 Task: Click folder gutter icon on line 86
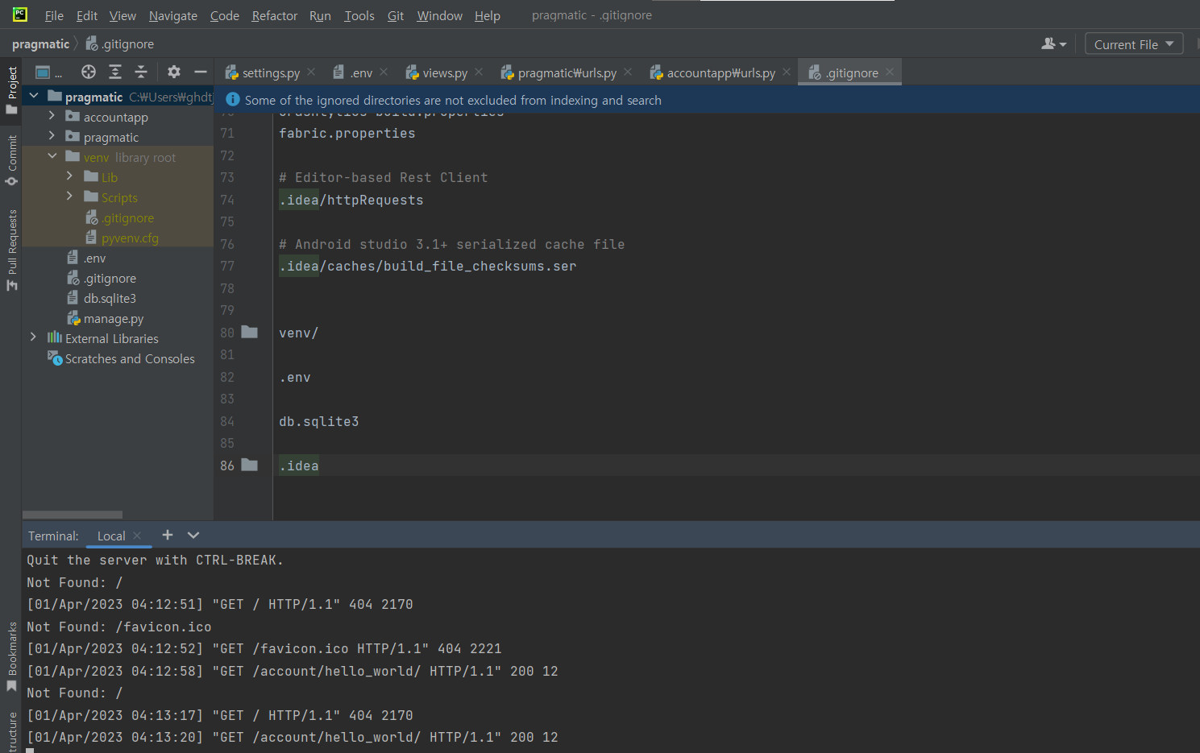click(x=250, y=465)
